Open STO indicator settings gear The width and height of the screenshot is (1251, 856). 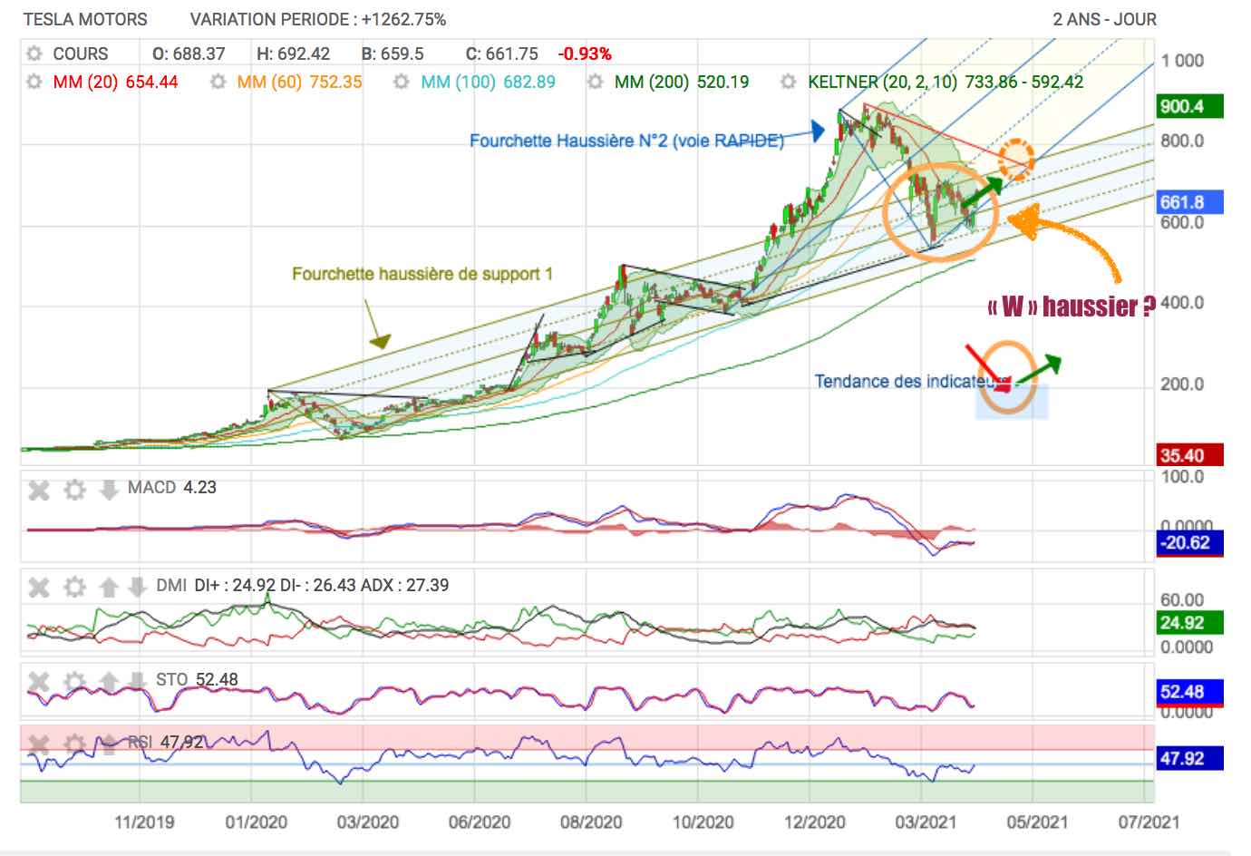[74, 681]
